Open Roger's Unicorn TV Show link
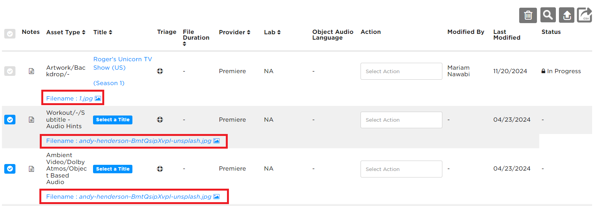Viewport: 596px width, 206px height. (122, 63)
